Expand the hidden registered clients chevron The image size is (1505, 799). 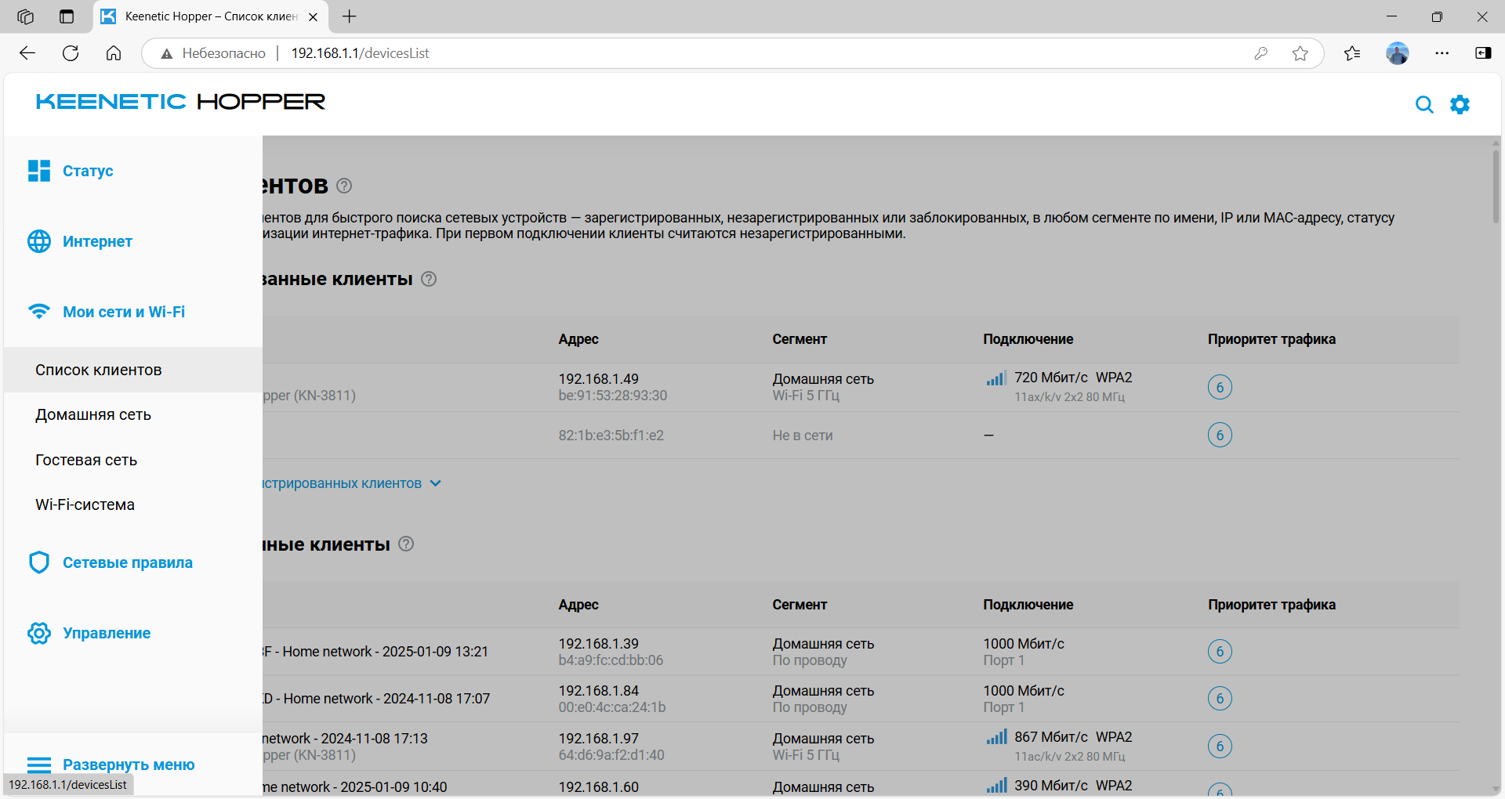[x=436, y=483]
